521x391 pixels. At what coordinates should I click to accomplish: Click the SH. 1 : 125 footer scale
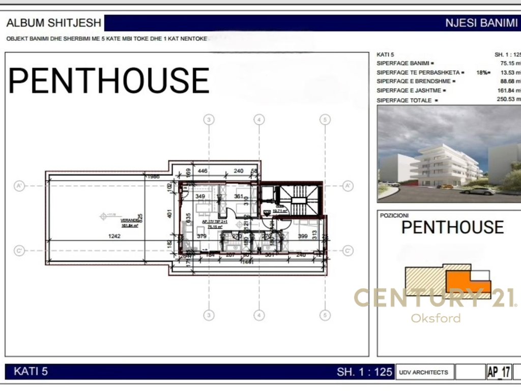[364, 372]
